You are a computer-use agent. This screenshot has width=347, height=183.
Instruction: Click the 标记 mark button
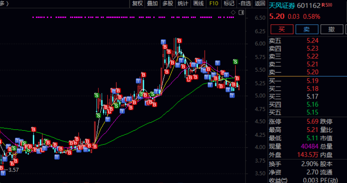[229, 3]
